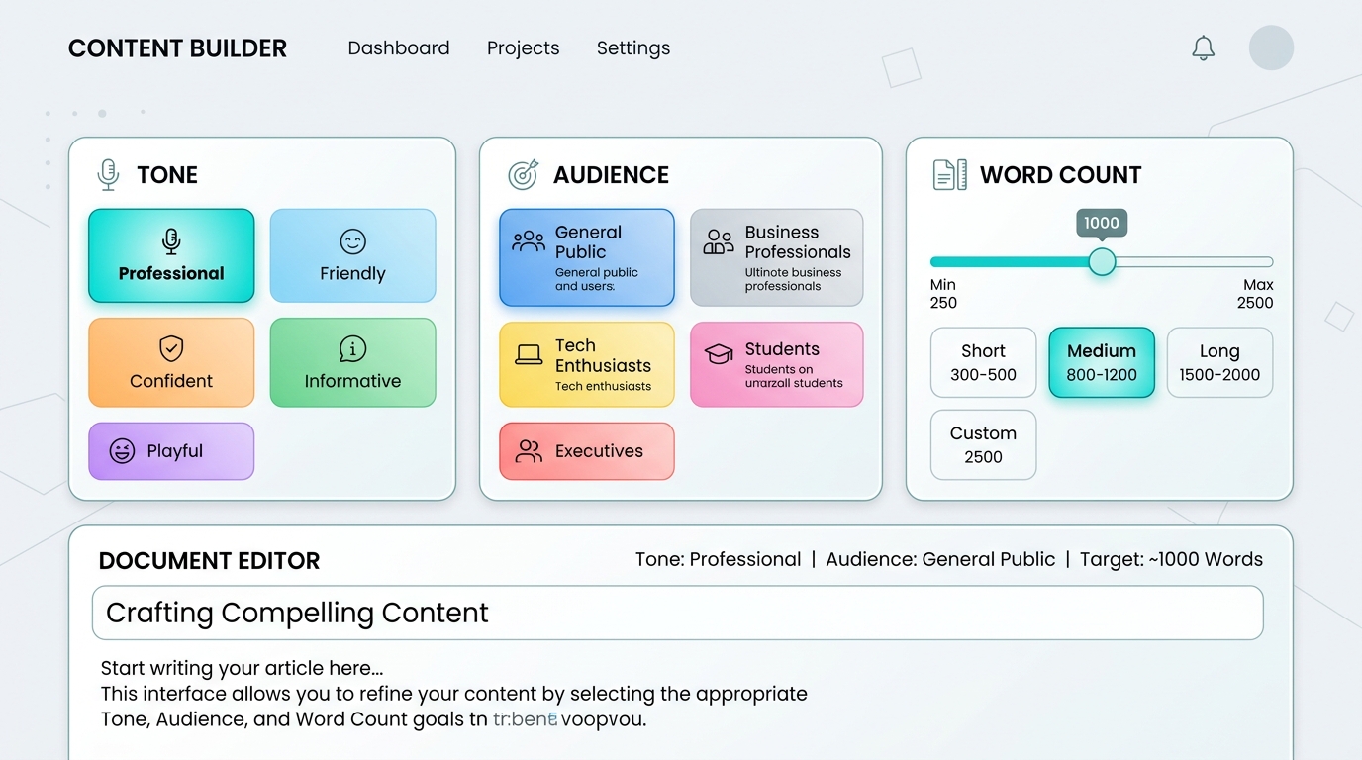This screenshot has width=1362, height=760.
Task: Open the Projects nav item
Action: click(523, 47)
